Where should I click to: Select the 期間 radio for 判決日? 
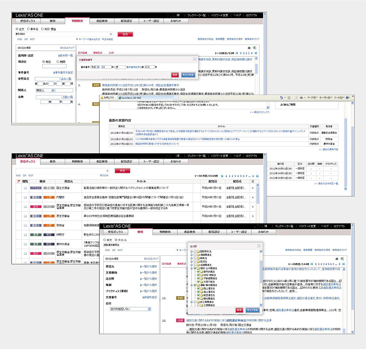click(x=58, y=62)
